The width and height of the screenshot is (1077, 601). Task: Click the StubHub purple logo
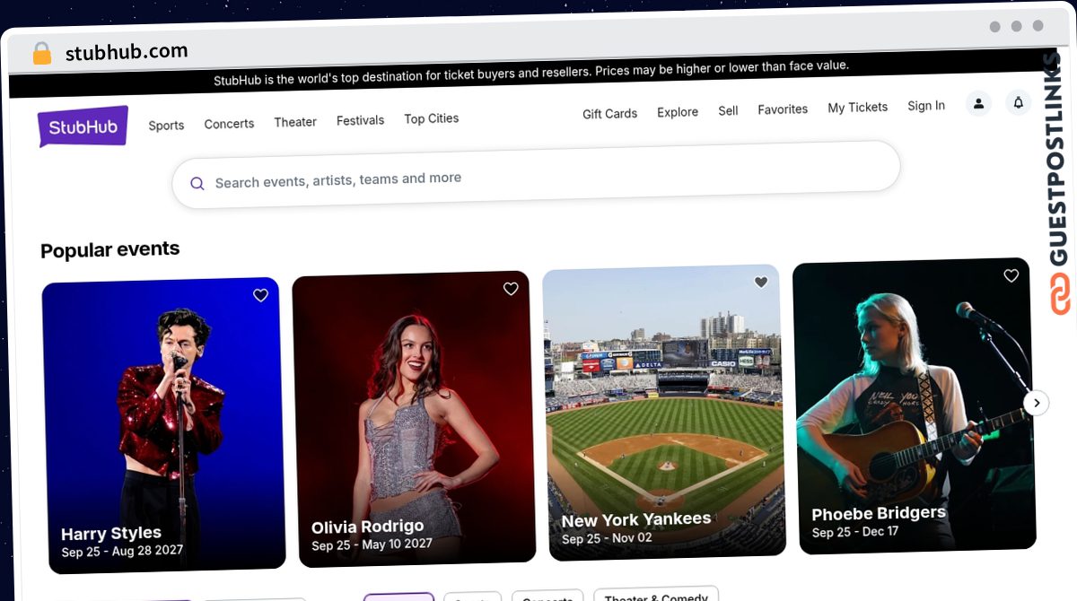tap(83, 126)
